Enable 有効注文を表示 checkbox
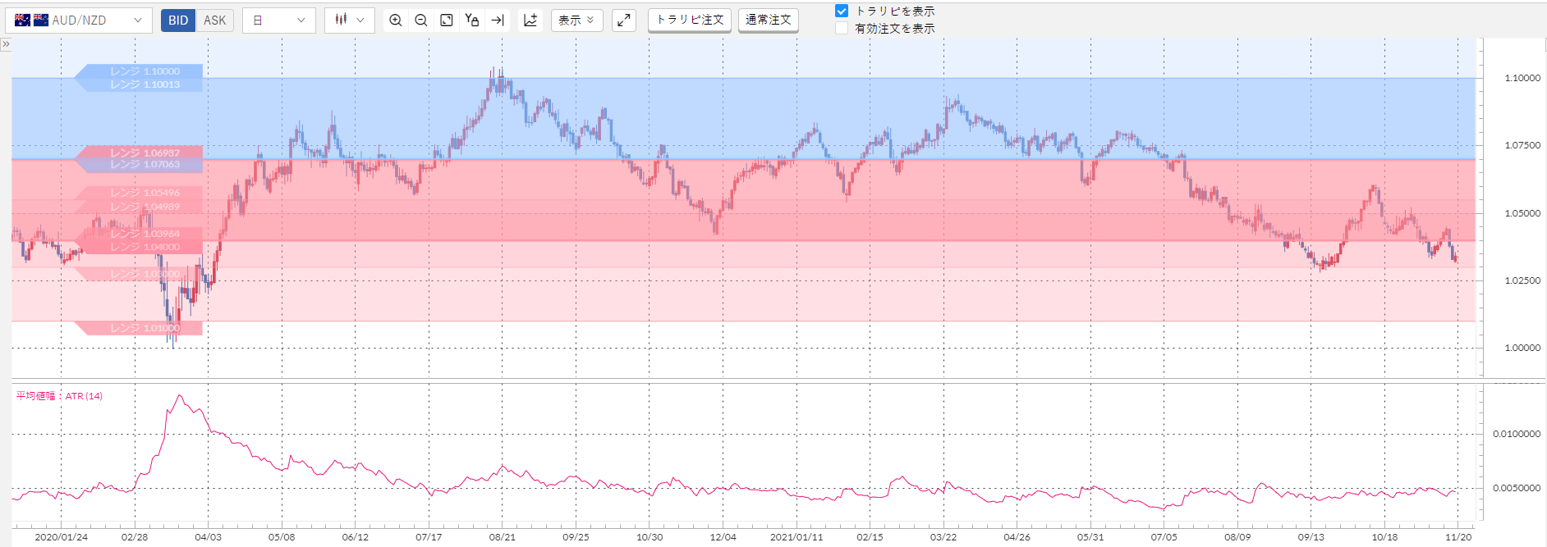The height and width of the screenshot is (547, 1547). point(842,29)
